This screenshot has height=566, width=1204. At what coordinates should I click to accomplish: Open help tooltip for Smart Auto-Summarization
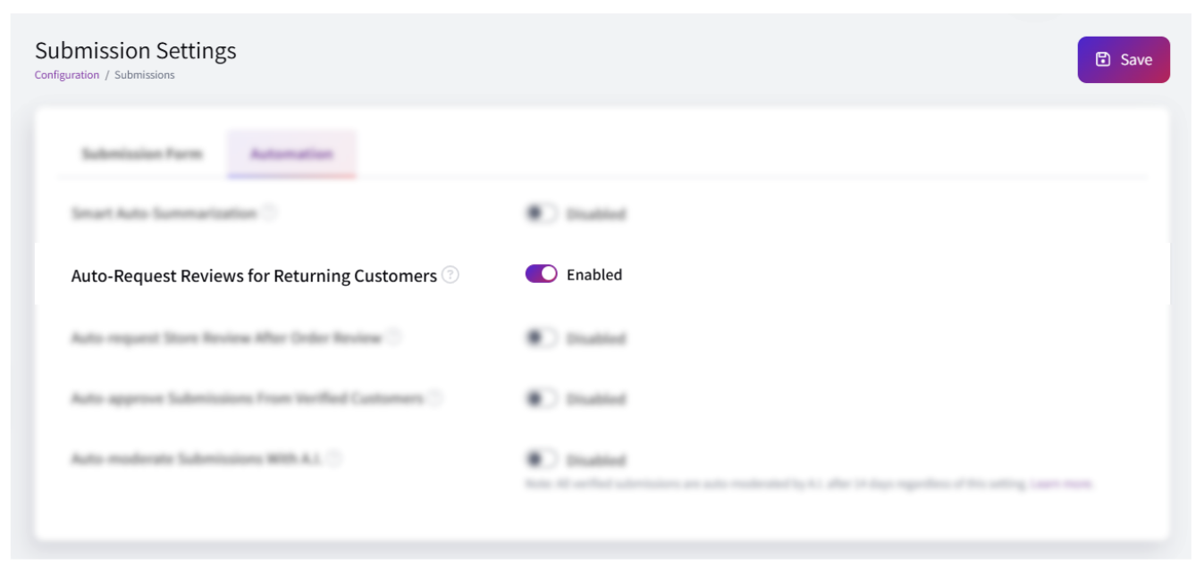[x=270, y=212]
